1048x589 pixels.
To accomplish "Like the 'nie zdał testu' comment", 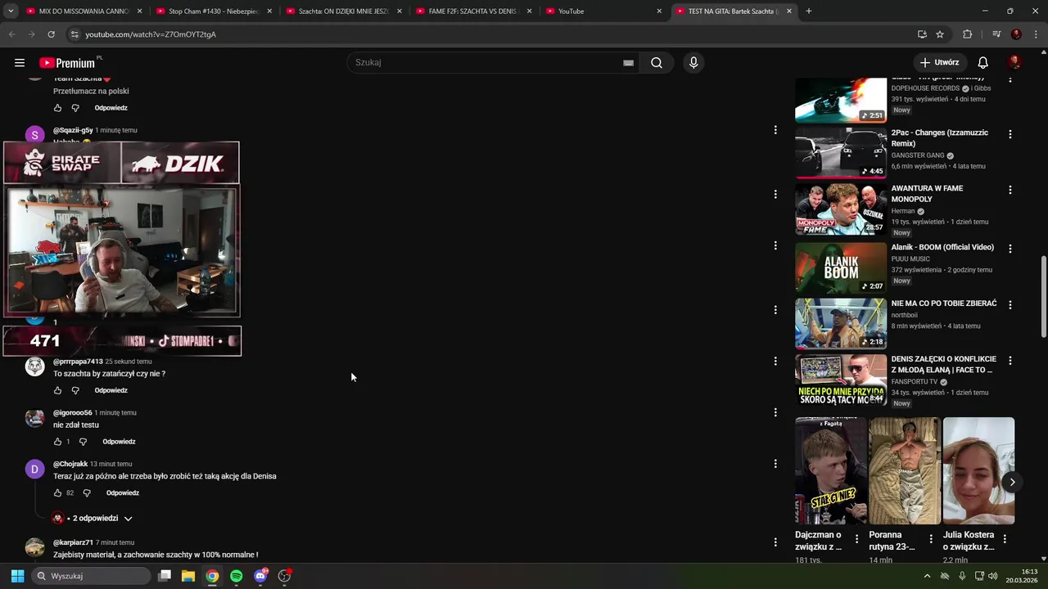I will pyautogui.click(x=57, y=442).
